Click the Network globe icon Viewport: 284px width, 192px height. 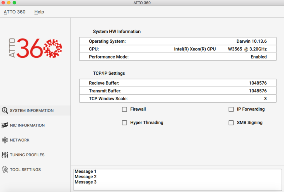click(5, 140)
